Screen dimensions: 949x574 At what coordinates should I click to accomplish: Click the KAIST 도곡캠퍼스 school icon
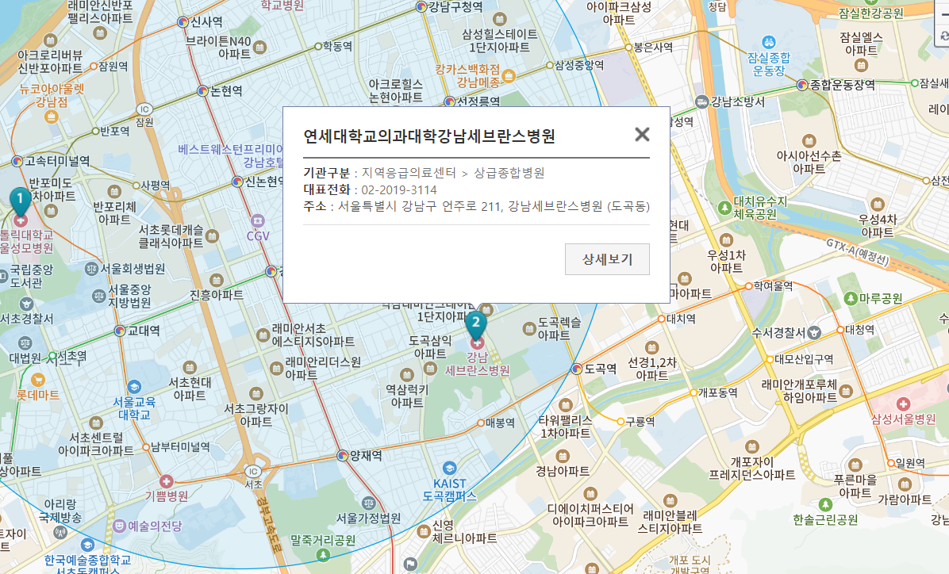[x=449, y=469]
